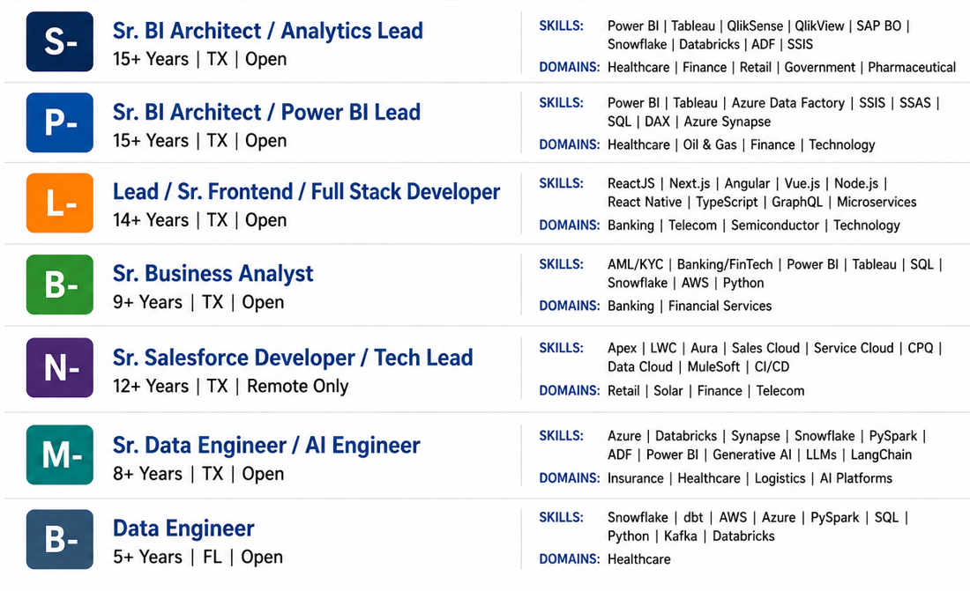Click the GraphQL skill for Frontend Developer
Image resolution: width=970 pixels, height=591 pixels.
(797, 203)
